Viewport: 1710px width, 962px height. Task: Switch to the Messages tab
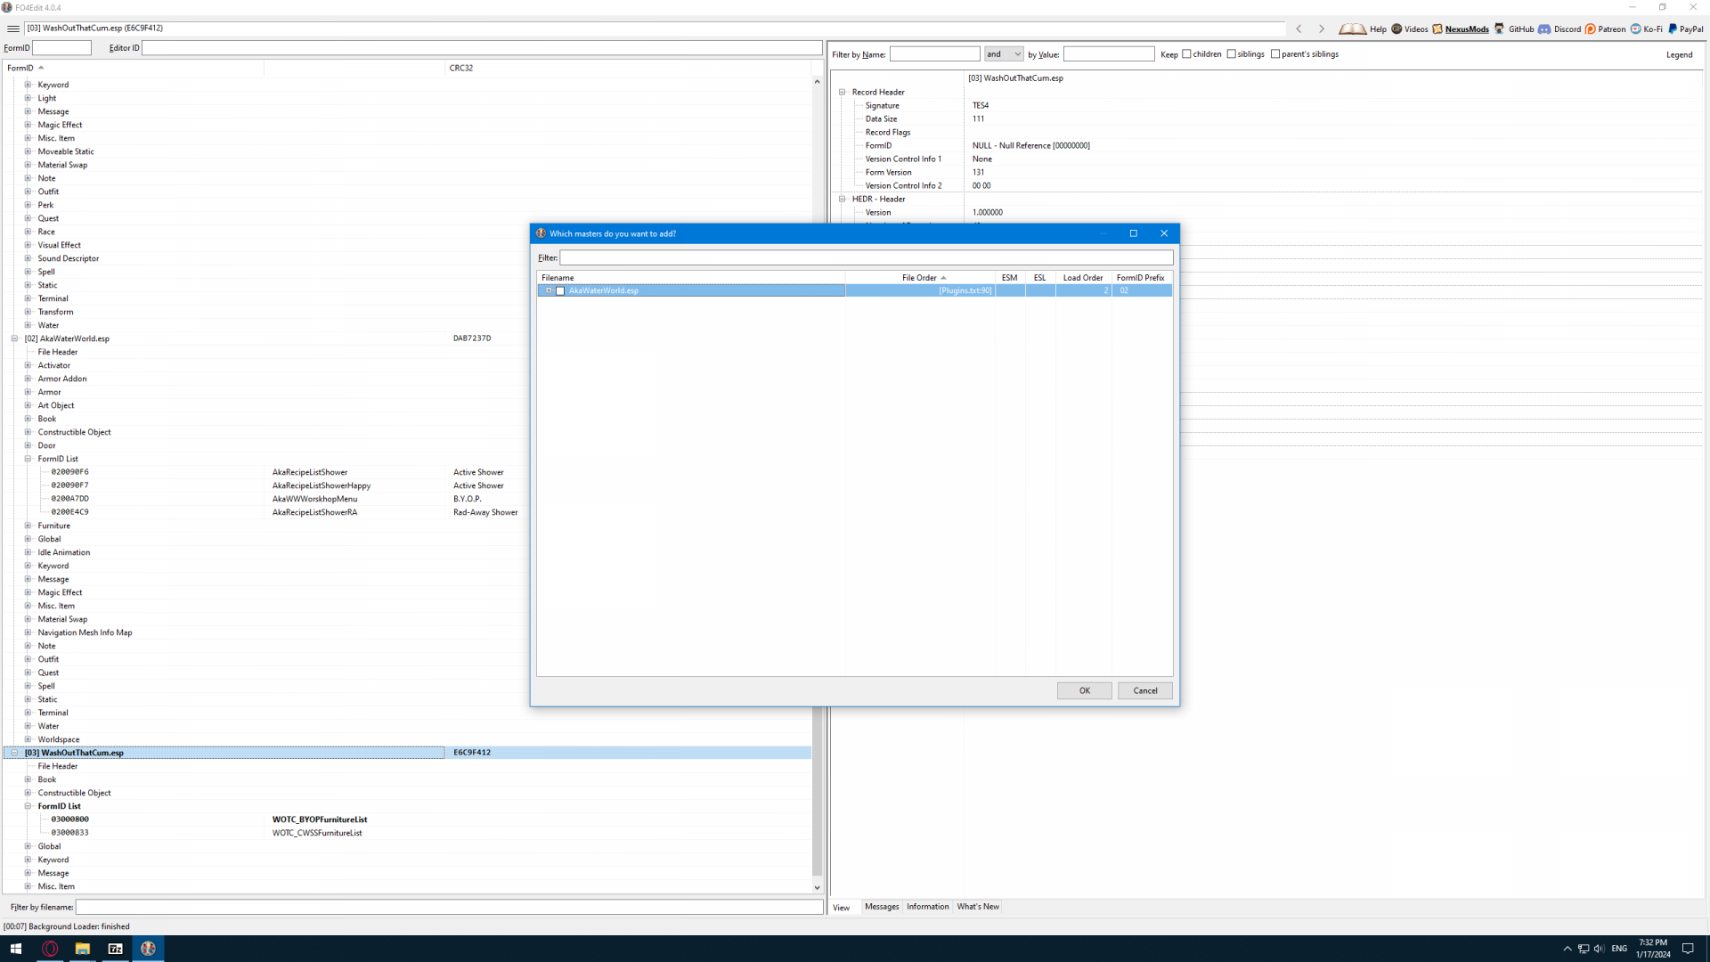tap(882, 907)
